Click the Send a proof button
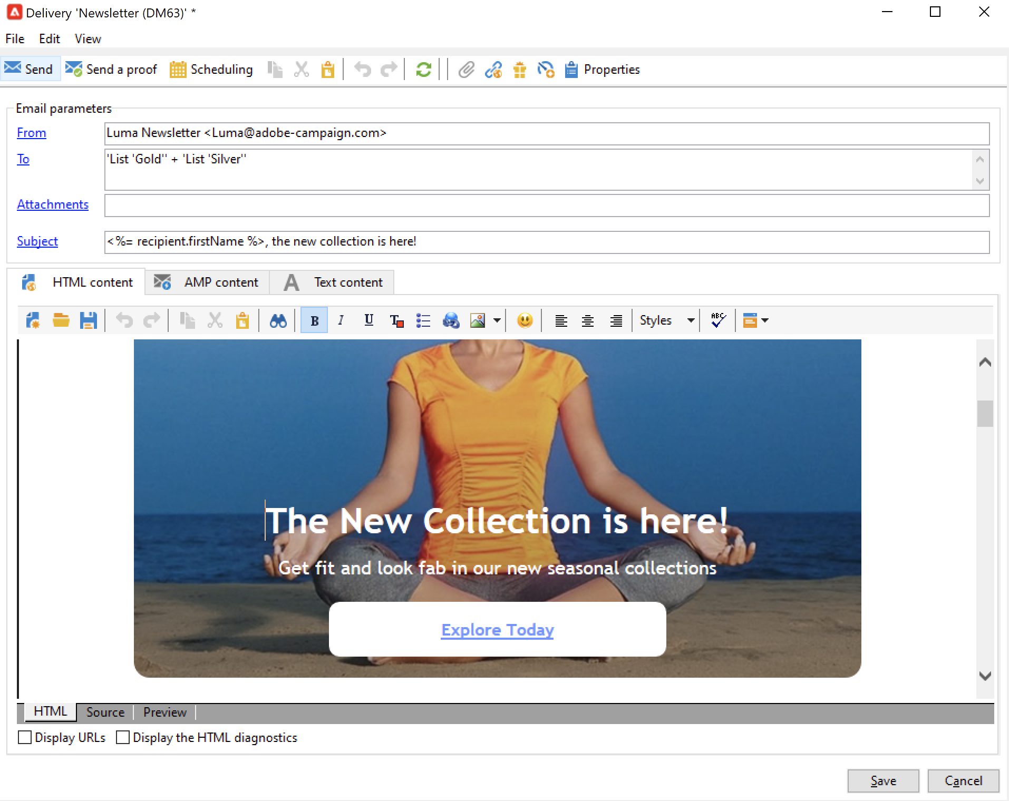This screenshot has height=801, width=1009. click(x=111, y=70)
